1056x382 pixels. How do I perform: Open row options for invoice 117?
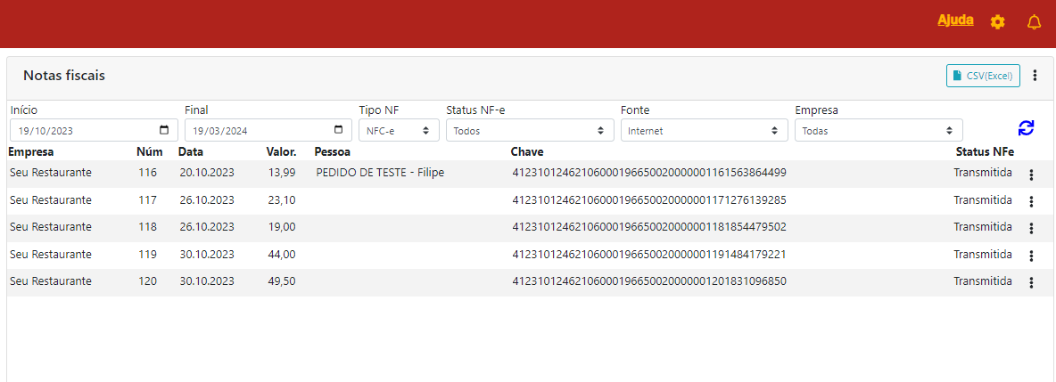coord(1031,202)
